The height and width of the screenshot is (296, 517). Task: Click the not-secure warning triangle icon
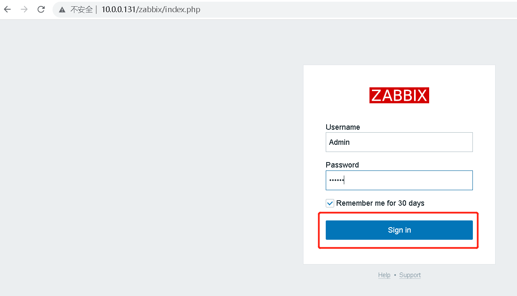tap(62, 10)
